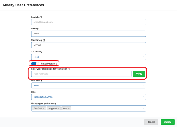Open the Role dropdown showing Organization Admin
The height and width of the screenshot is (127, 177).
pos(88,97)
